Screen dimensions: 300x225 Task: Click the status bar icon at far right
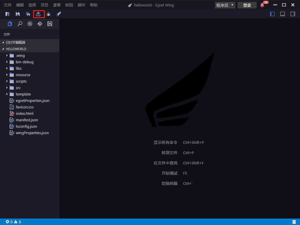tap(294, 222)
